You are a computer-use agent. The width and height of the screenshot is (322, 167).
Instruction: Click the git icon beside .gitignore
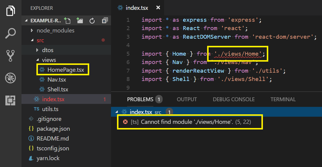31,119
